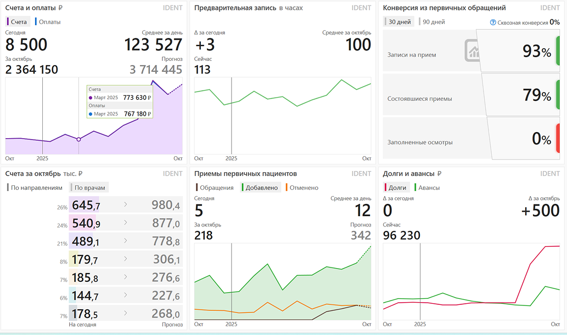Toggle the Авансы series in debts chart
Viewport: 567px width, 335px height.
[428, 188]
